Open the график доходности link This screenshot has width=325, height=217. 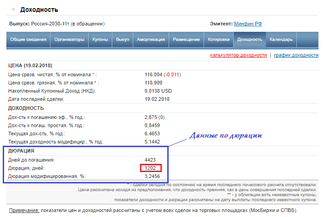point(296,55)
